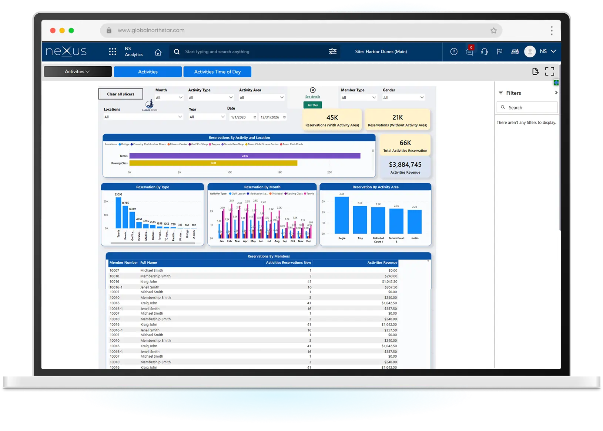Click the Clear all slicers button
This screenshot has height=431, width=603.
click(121, 94)
